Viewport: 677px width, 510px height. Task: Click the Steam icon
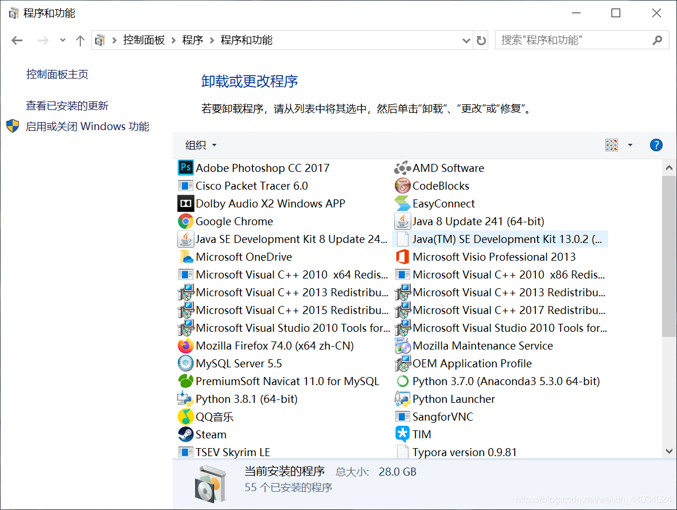point(186,434)
